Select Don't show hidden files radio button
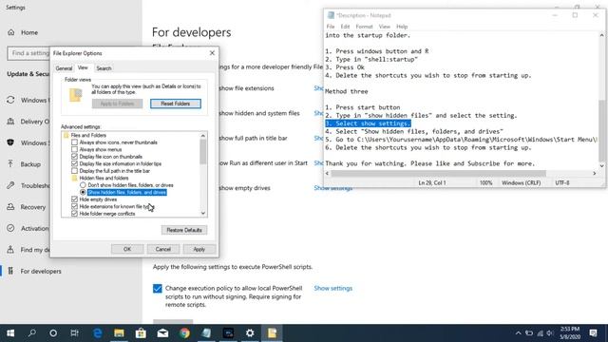Viewport: 608px width, 342px height. click(x=83, y=185)
